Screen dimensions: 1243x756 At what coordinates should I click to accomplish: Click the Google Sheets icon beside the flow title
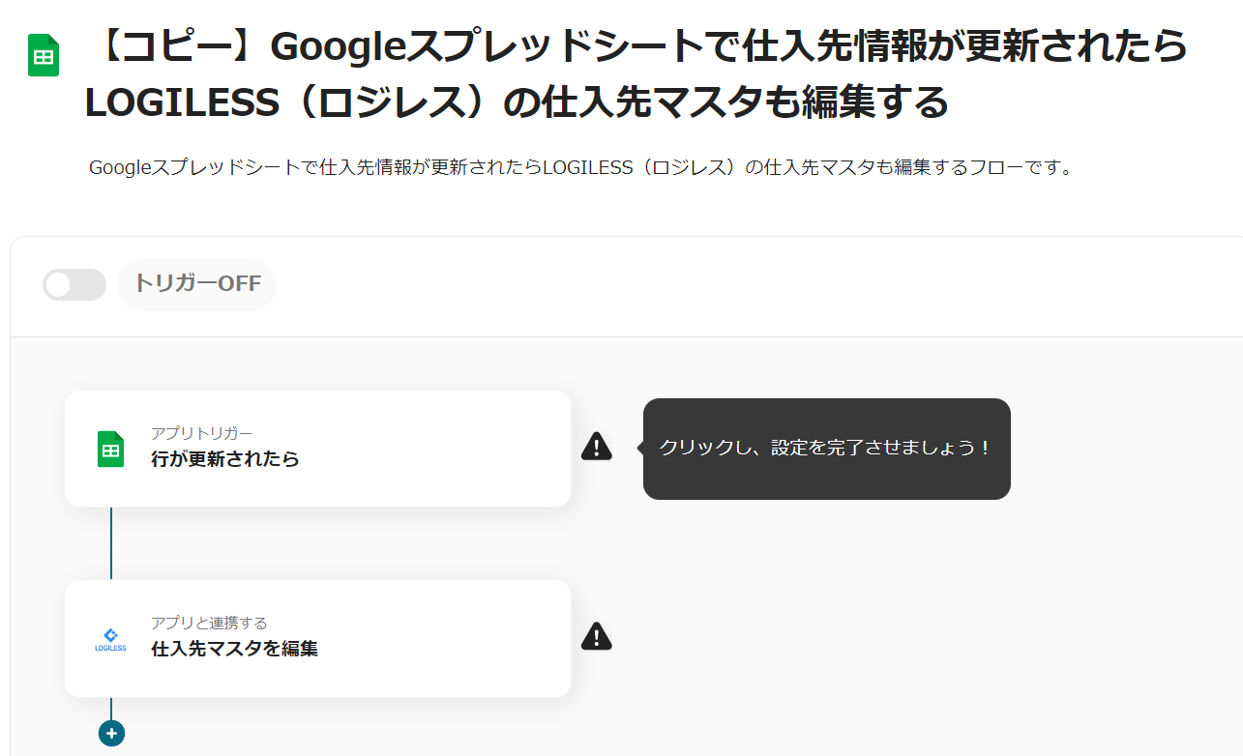44,56
